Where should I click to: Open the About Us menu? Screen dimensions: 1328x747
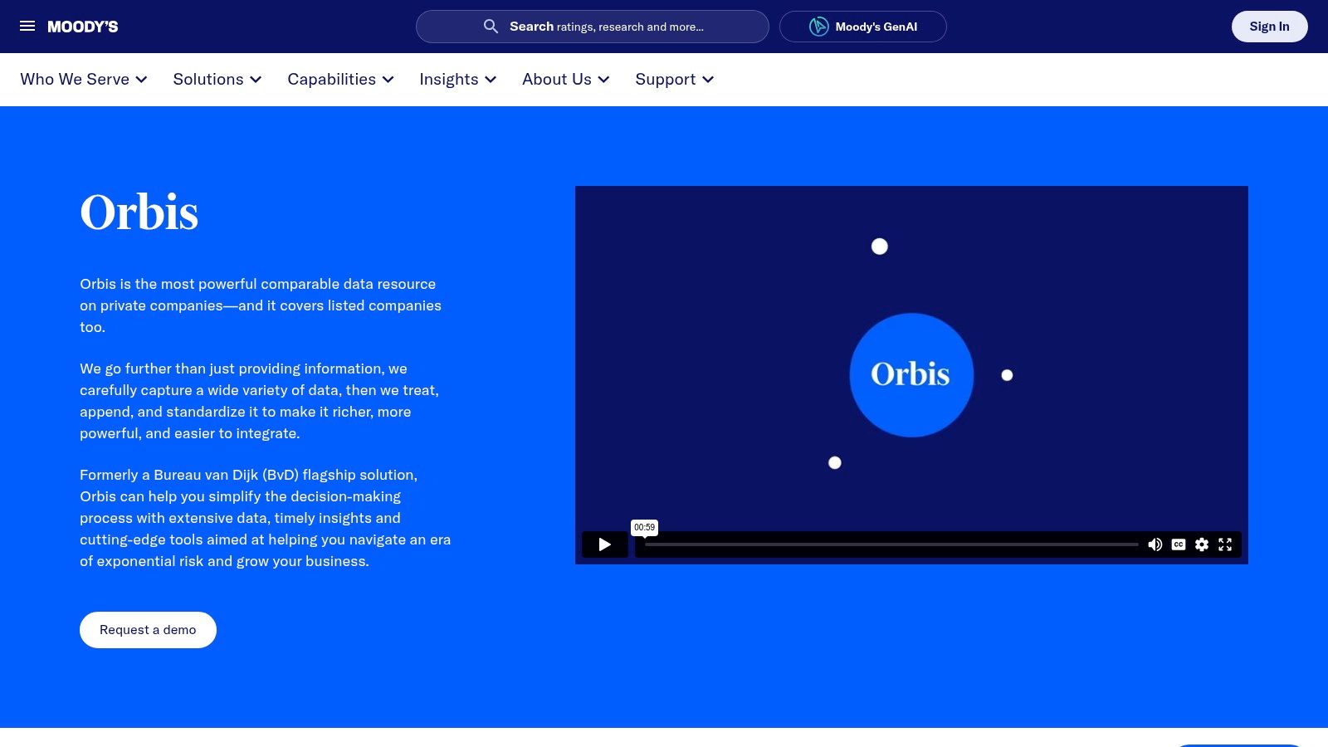tap(566, 80)
